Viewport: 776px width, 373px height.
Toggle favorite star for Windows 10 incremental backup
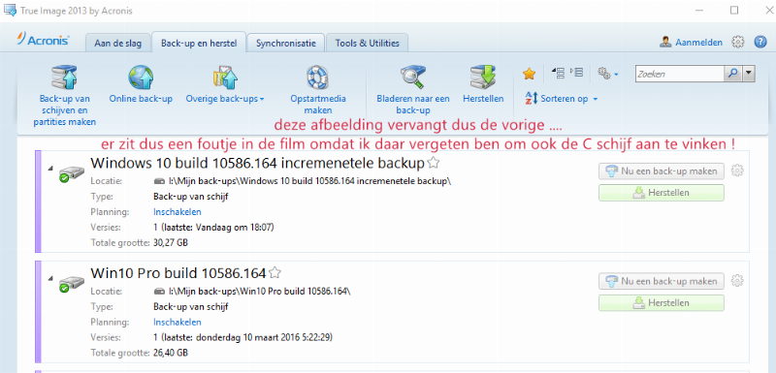pyautogui.click(x=433, y=162)
